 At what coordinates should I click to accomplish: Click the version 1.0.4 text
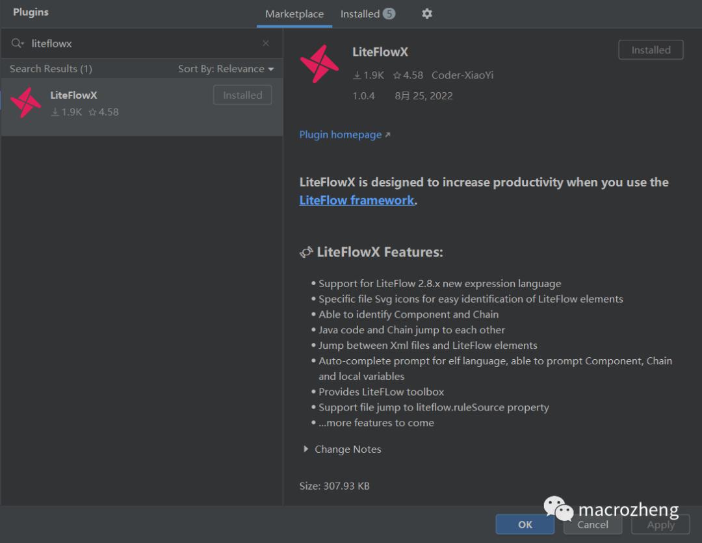click(363, 95)
